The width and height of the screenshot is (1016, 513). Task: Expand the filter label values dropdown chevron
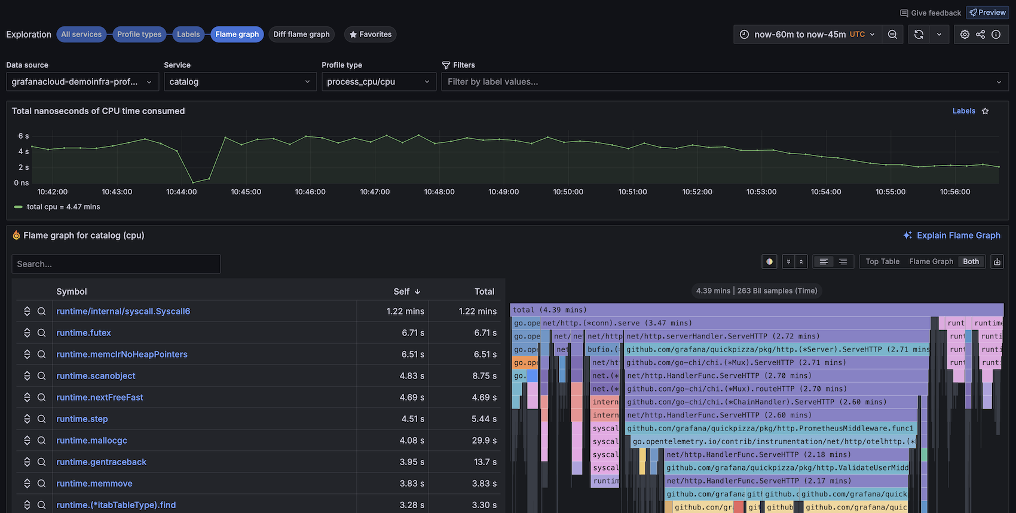point(999,82)
